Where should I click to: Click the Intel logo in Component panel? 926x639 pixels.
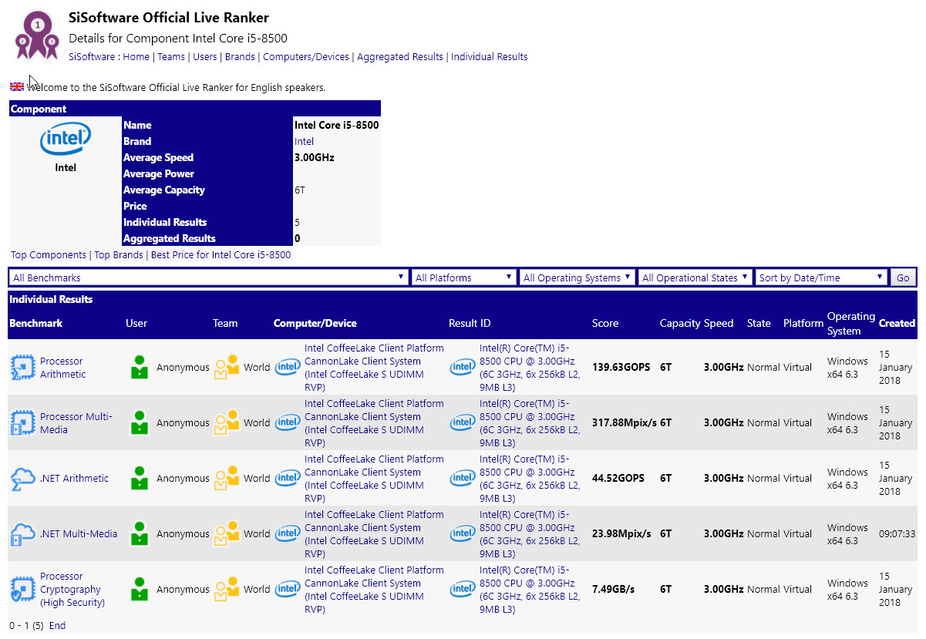point(66,140)
